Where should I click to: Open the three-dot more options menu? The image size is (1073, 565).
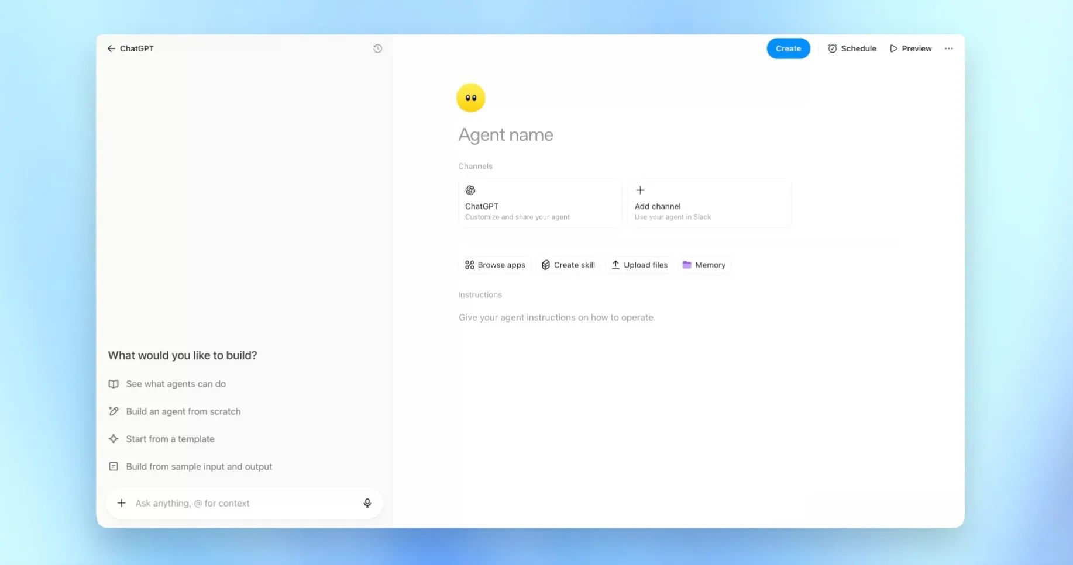click(949, 48)
